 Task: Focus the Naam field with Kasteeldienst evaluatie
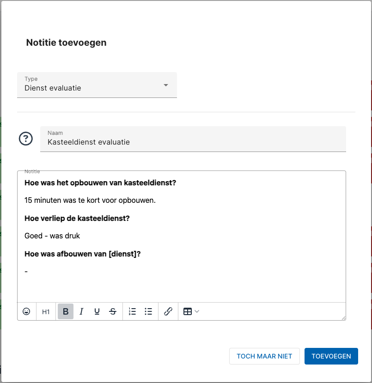click(x=193, y=139)
